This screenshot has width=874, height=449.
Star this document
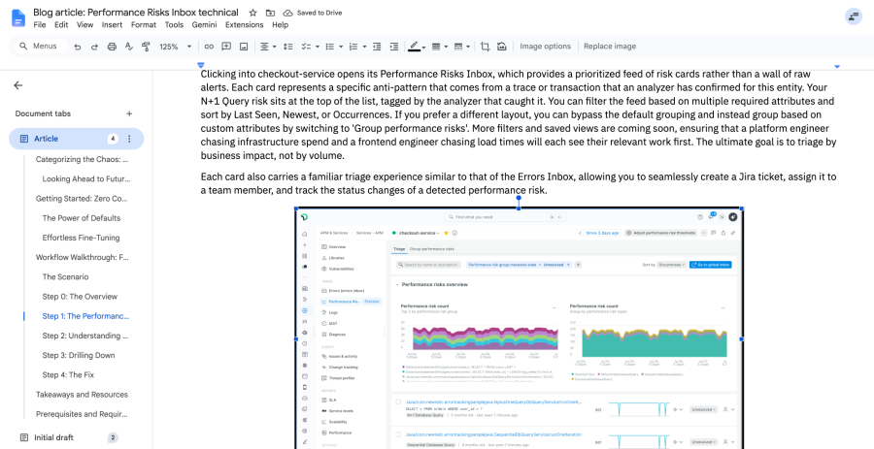click(253, 13)
